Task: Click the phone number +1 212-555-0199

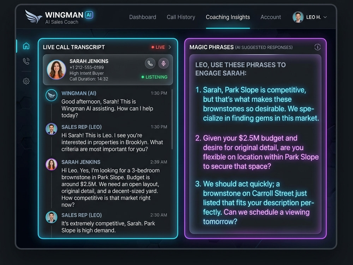Action: [86, 67]
